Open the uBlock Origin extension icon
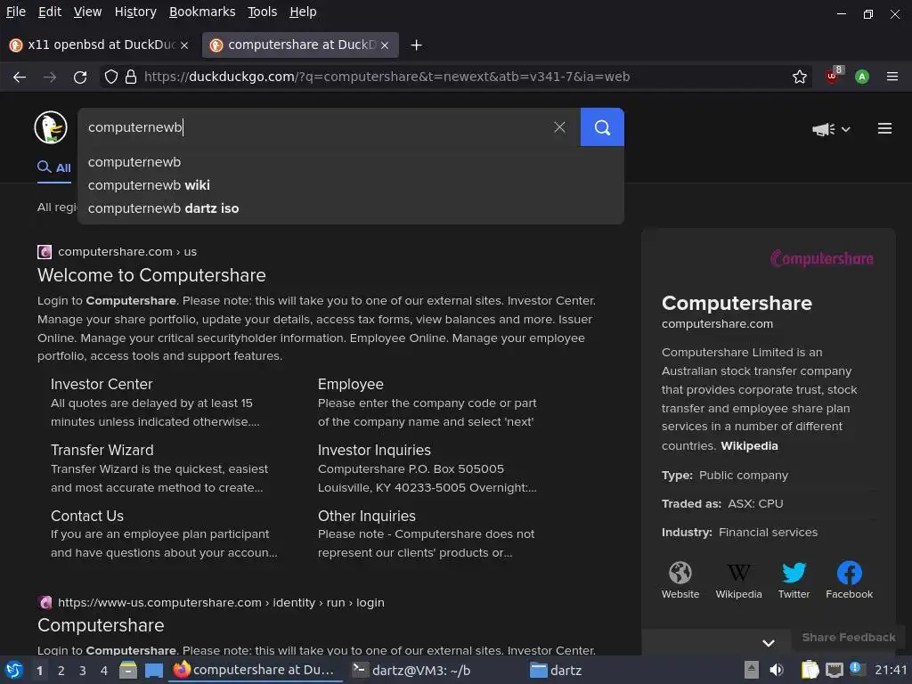This screenshot has width=912, height=684. click(833, 76)
